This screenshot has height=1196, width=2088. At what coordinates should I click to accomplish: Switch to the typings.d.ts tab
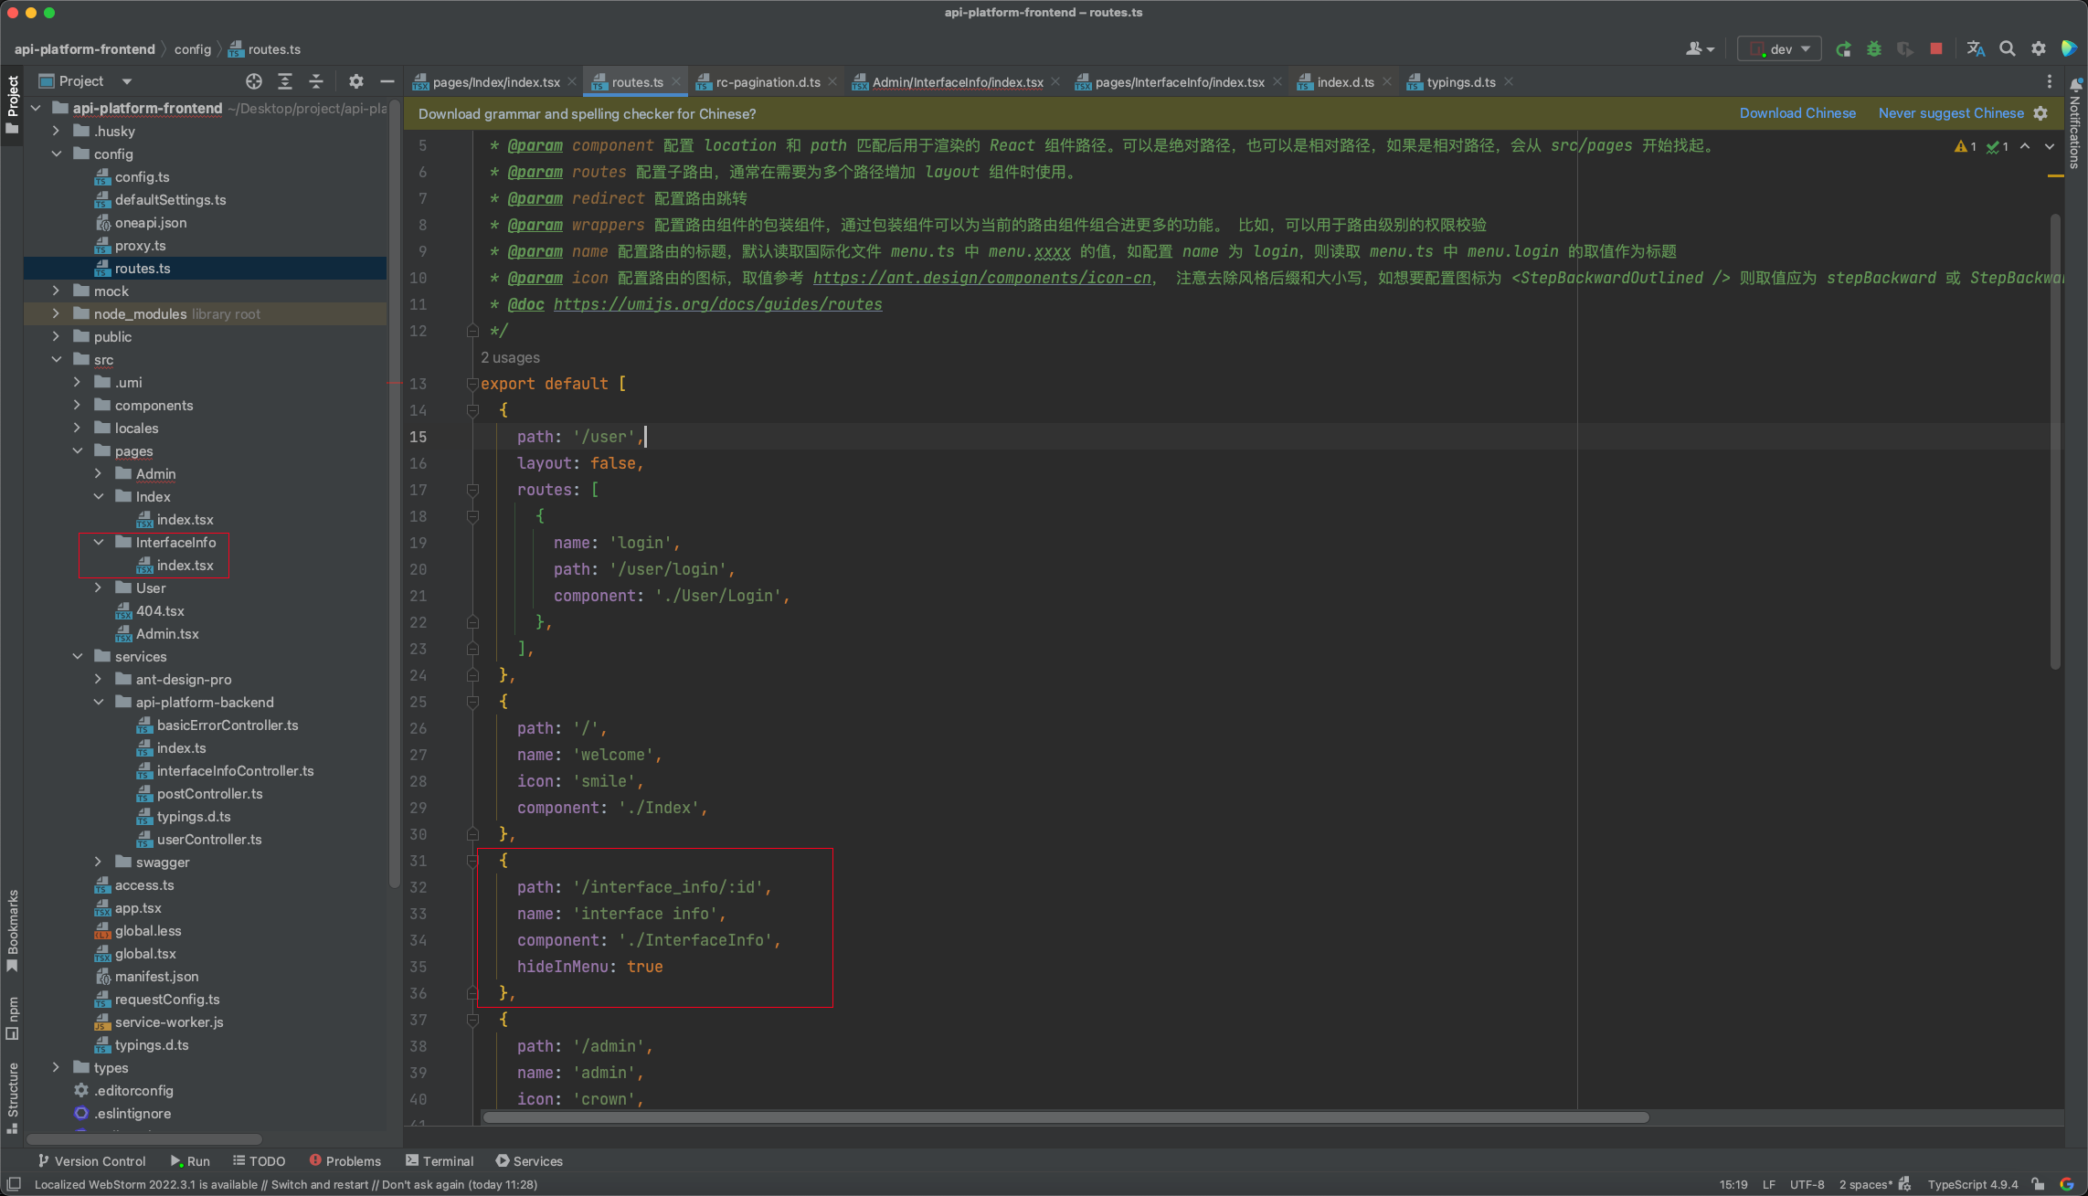(1460, 82)
